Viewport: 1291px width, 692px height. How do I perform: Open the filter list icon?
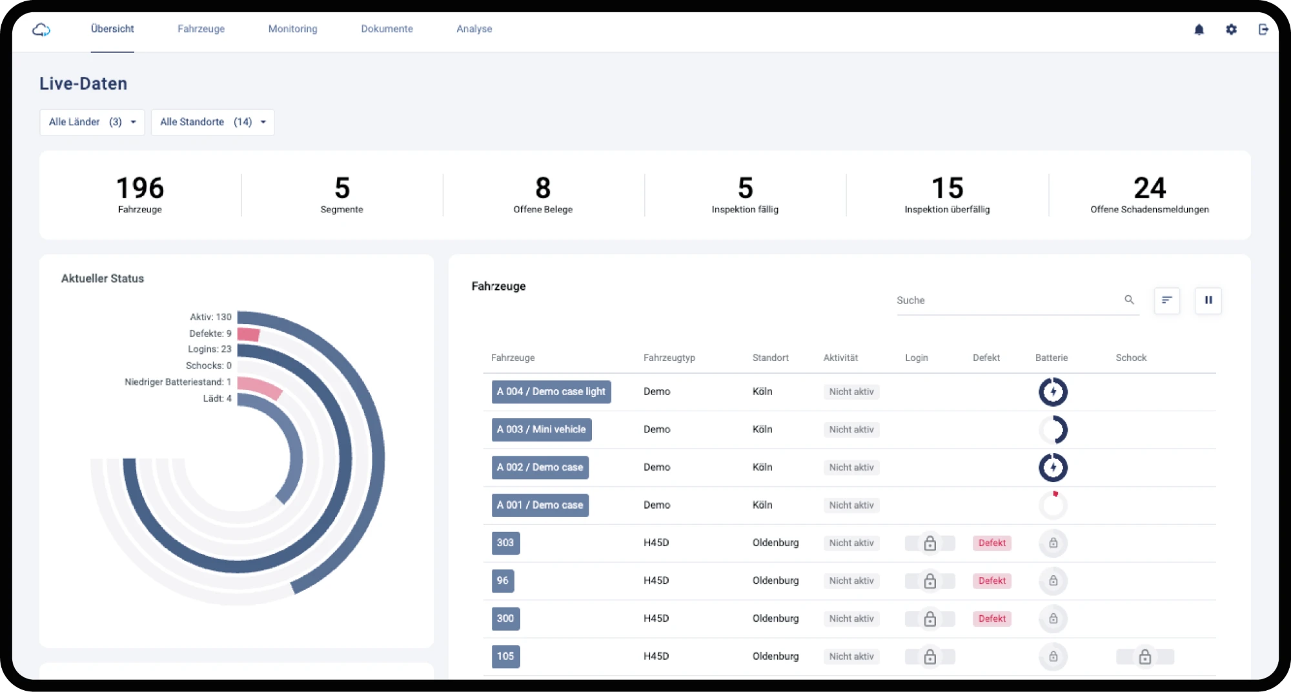[x=1167, y=300]
